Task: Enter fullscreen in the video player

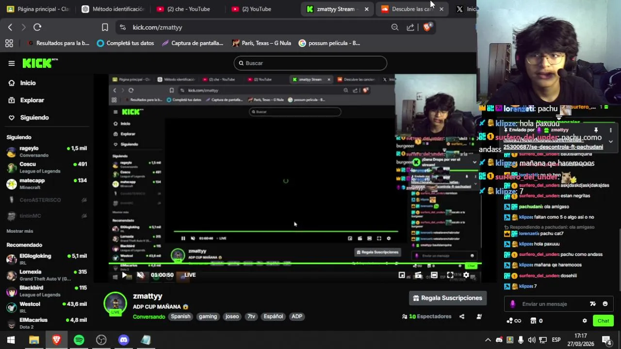Action: coord(450,275)
